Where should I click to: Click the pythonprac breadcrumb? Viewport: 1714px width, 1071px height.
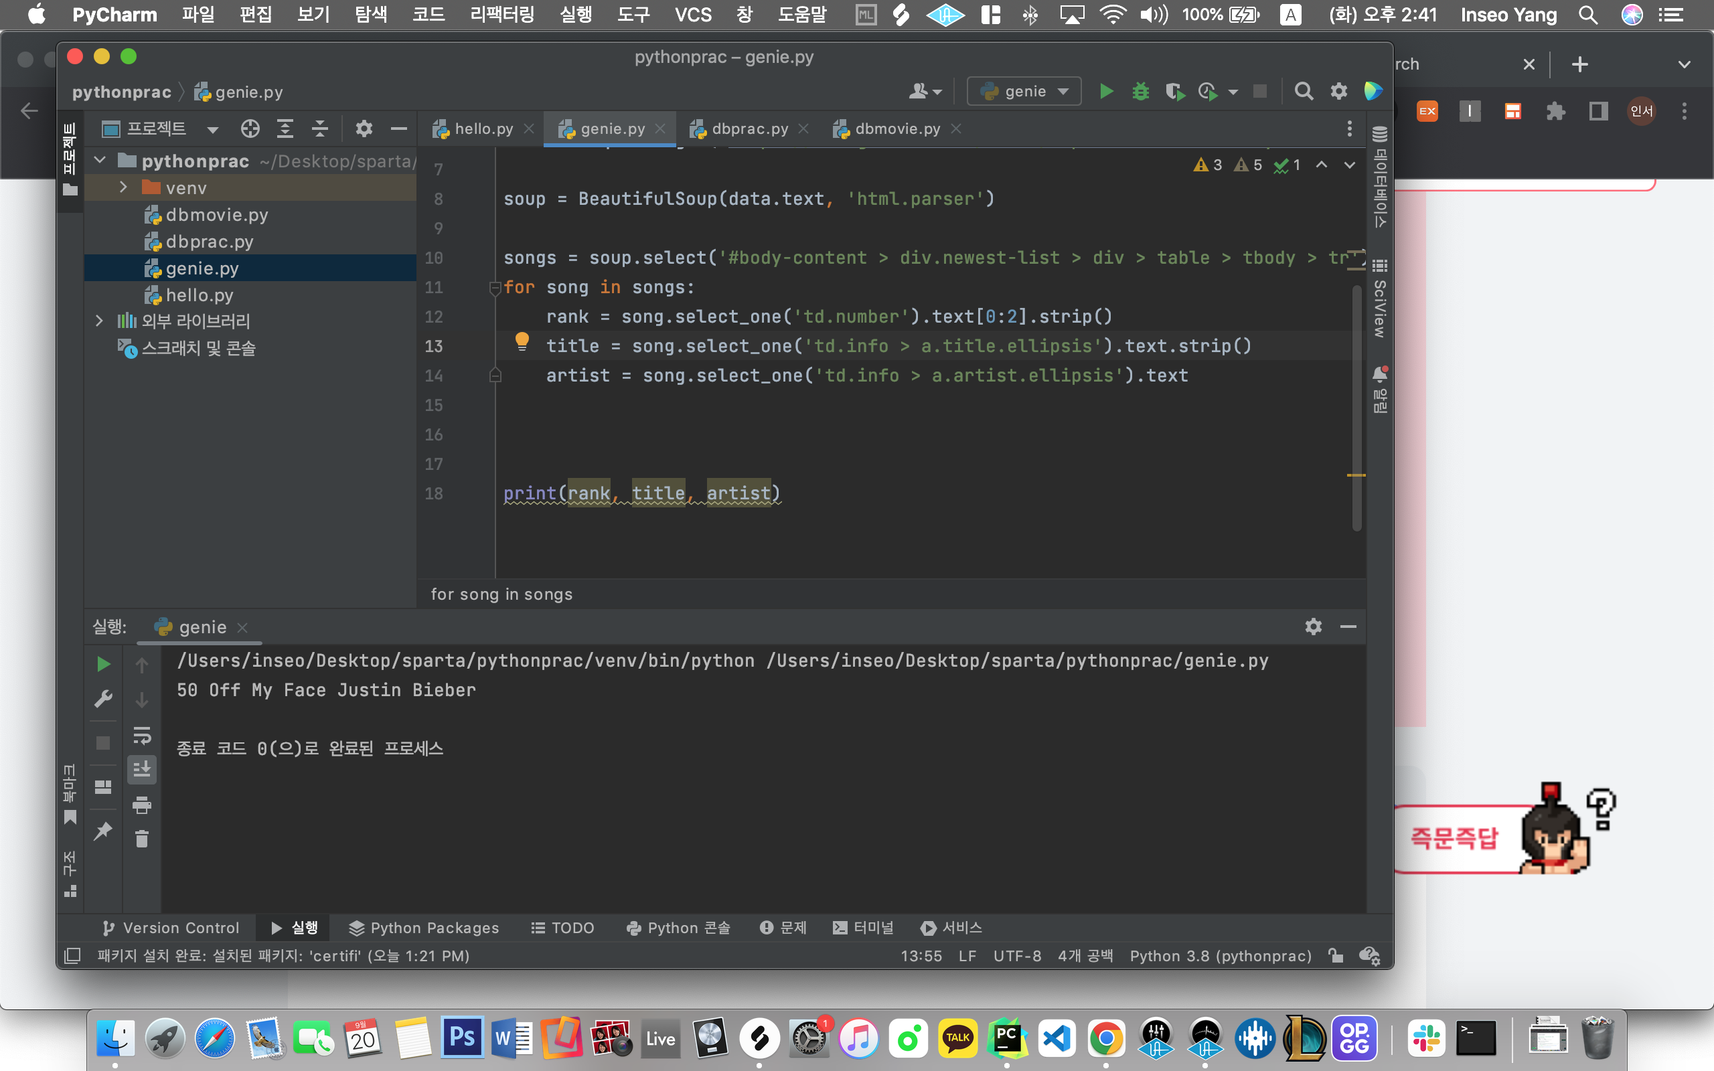coord(122,92)
